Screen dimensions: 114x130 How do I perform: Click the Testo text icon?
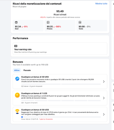[x=80, y=22]
